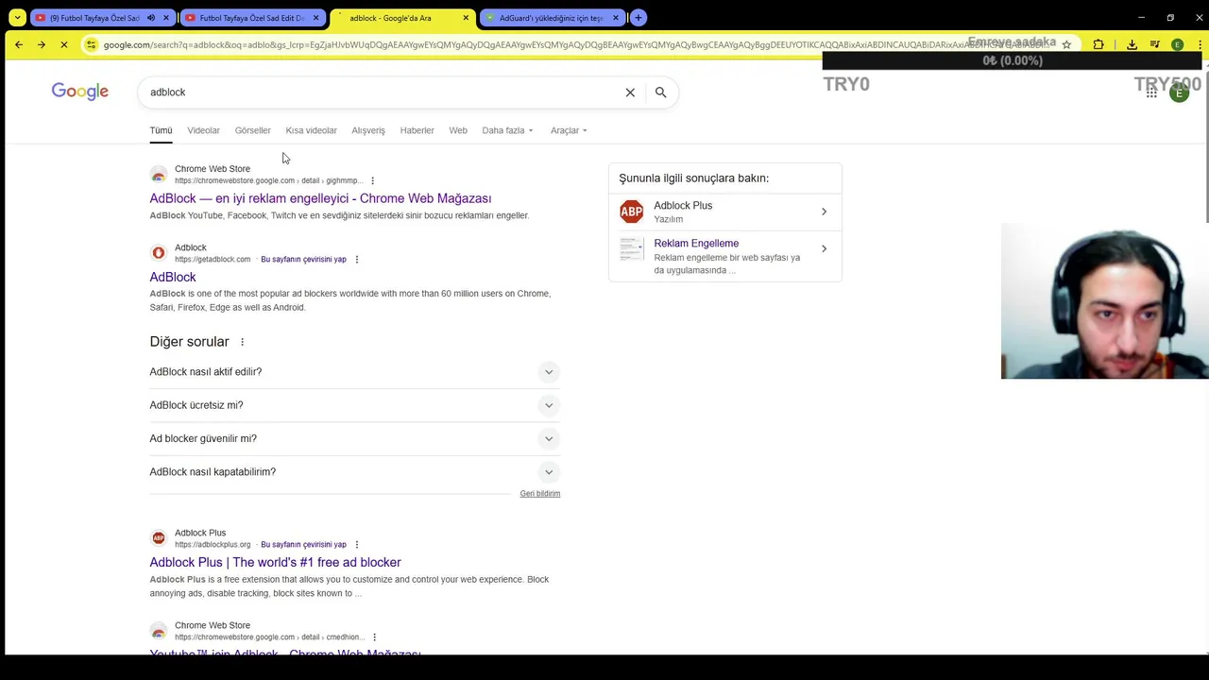Open Adblock Plus Yazılım related result
The width and height of the screenshot is (1209, 680).
tap(724, 212)
